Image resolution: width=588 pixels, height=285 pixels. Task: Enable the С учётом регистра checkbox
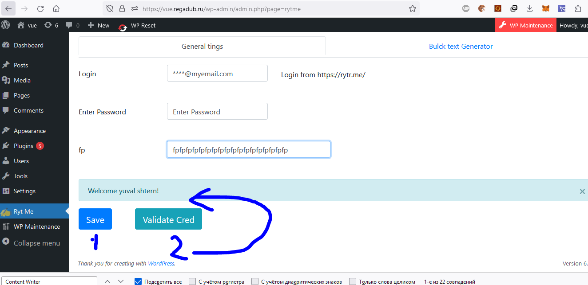click(192, 281)
